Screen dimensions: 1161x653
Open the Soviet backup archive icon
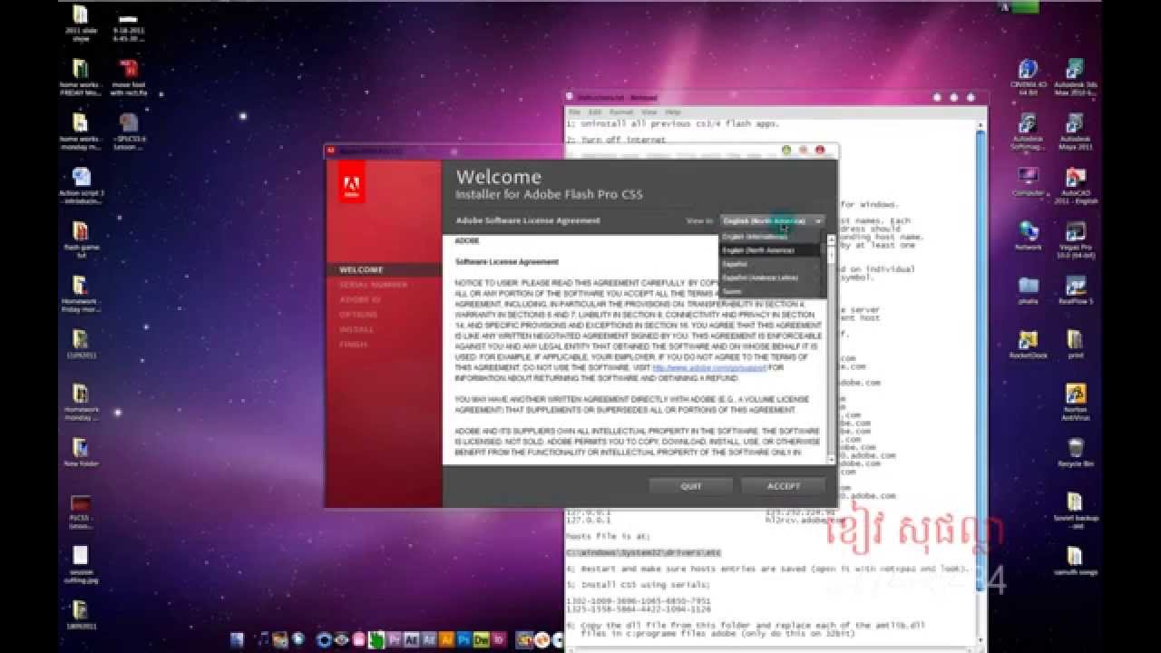point(1075,510)
